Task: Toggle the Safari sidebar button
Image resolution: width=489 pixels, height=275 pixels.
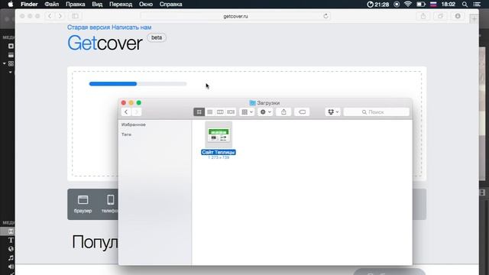Action: [75, 16]
